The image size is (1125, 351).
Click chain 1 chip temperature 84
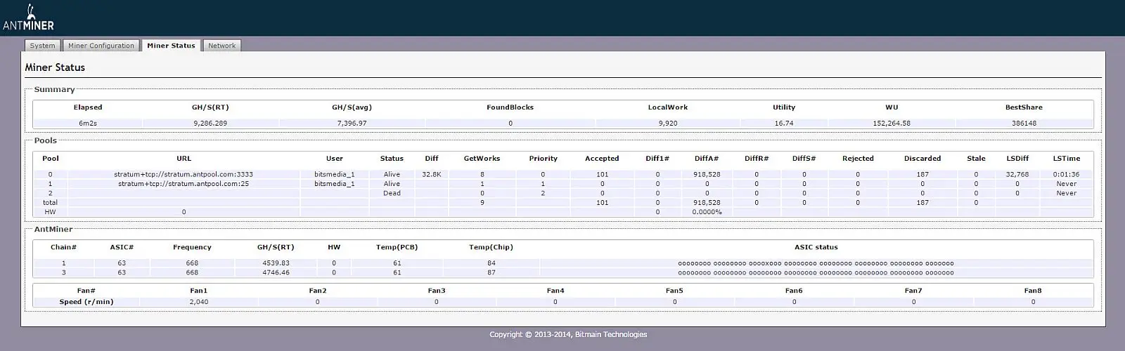point(491,263)
